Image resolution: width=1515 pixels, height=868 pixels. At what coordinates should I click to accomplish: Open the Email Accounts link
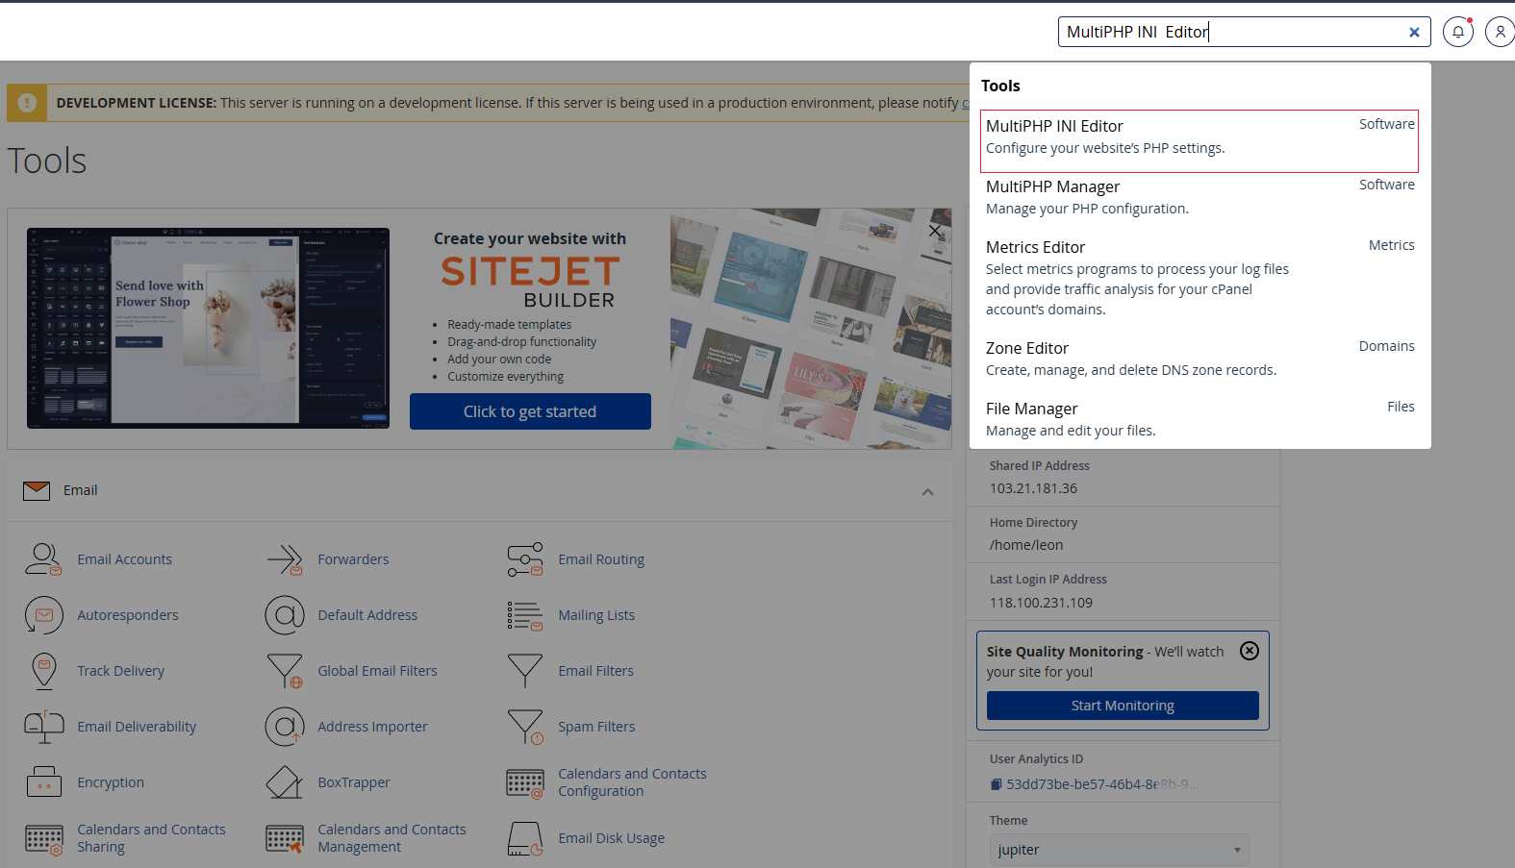[x=125, y=559]
